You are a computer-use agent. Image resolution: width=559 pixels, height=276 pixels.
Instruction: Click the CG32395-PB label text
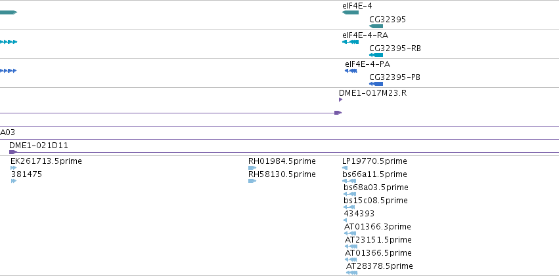(395, 77)
